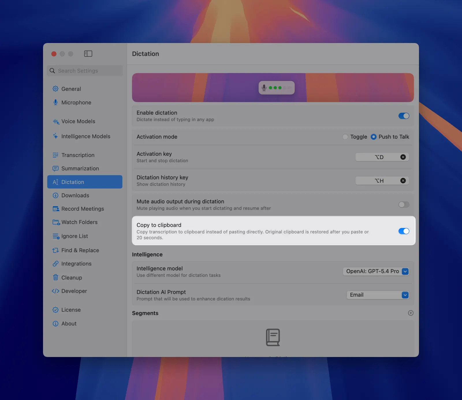Image resolution: width=462 pixels, height=400 pixels.
Task: Click the Record Meetings icon
Action: coord(56,209)
